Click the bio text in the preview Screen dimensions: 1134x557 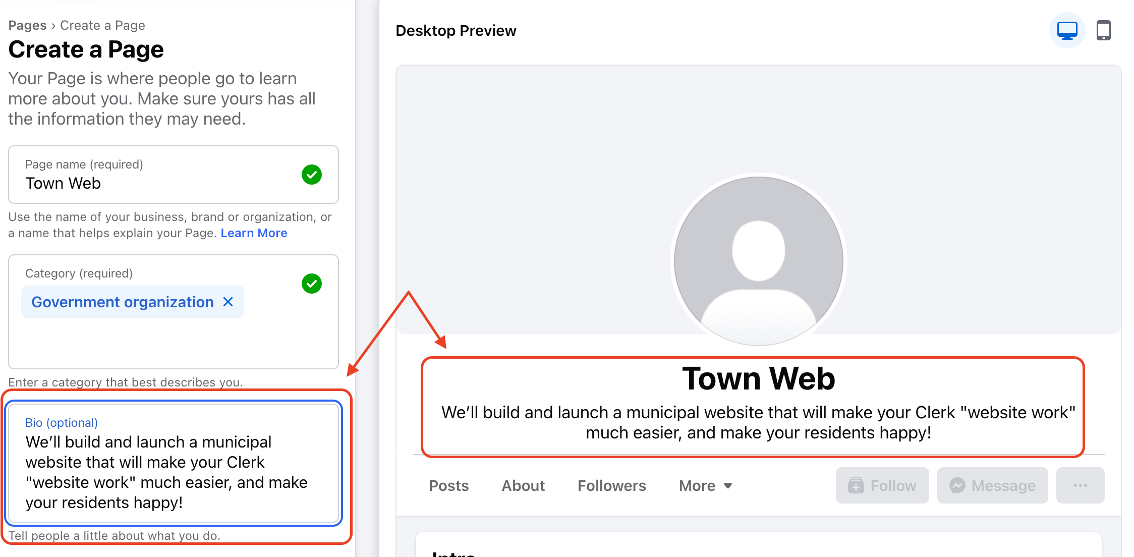coord(758,422)
